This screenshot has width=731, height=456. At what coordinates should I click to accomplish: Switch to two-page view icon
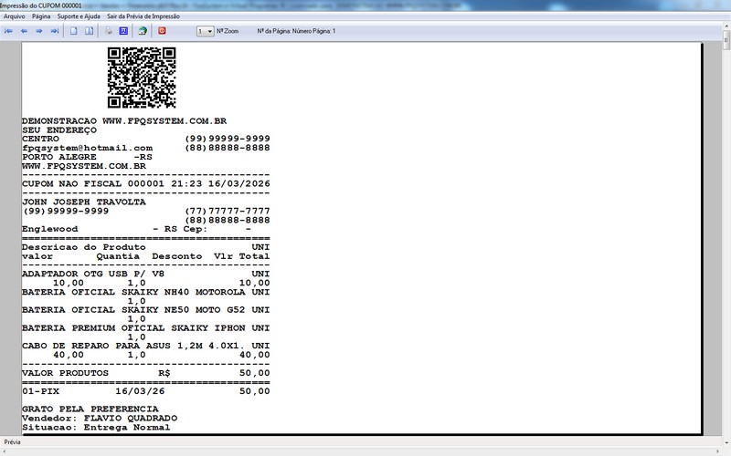click(x=89, y=31)
